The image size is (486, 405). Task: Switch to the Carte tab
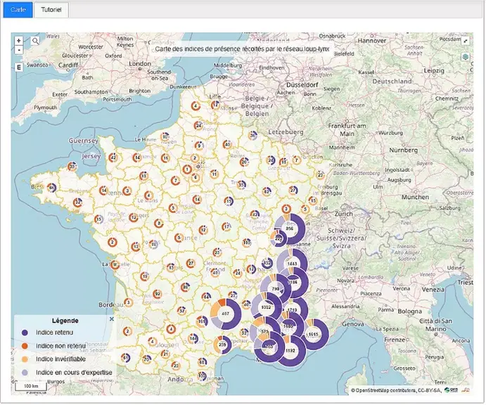click(x=18, y=10)
